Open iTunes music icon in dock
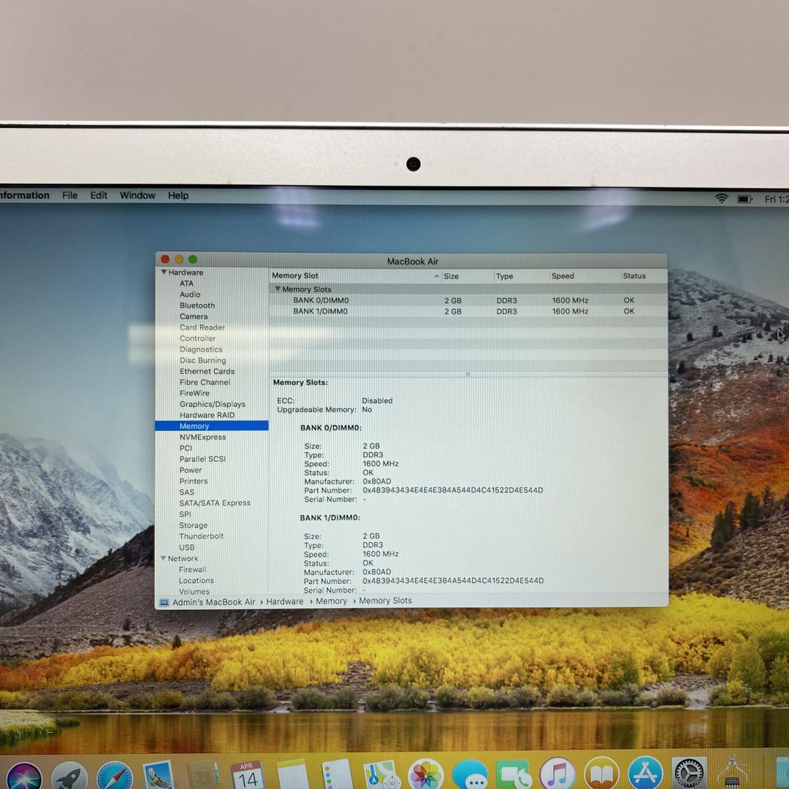The image size is (789, 789). point(557,774)
